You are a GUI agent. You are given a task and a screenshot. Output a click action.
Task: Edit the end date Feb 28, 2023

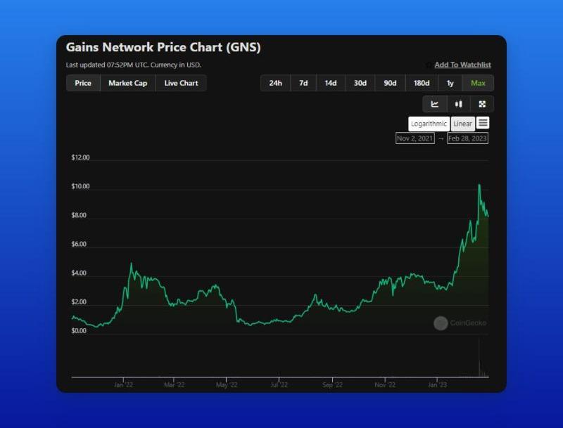pyautogui.click(x=467, y=138)
